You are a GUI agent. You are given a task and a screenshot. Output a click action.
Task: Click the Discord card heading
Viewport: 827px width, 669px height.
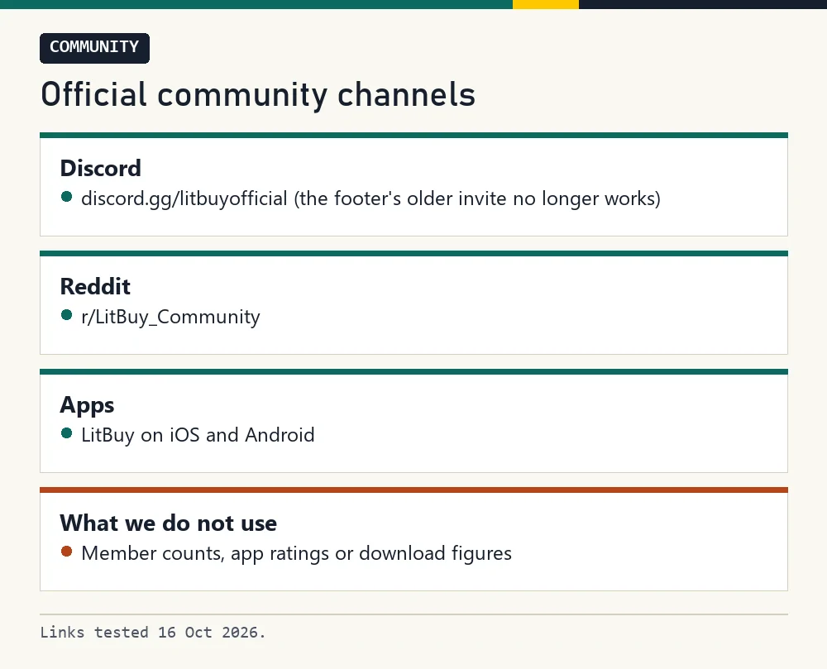(100, 168)
